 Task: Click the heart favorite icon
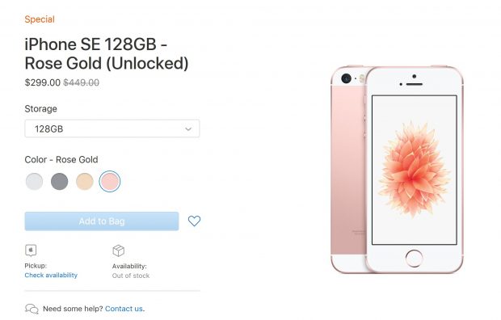pos(194,221)
